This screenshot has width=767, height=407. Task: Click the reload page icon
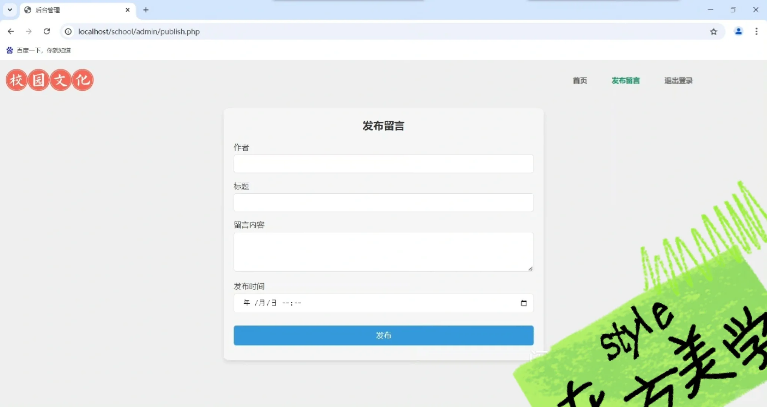pyautogui.click(x=47, y=31)
